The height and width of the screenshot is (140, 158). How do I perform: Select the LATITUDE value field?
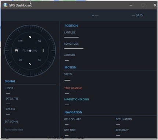click(71, 37)
